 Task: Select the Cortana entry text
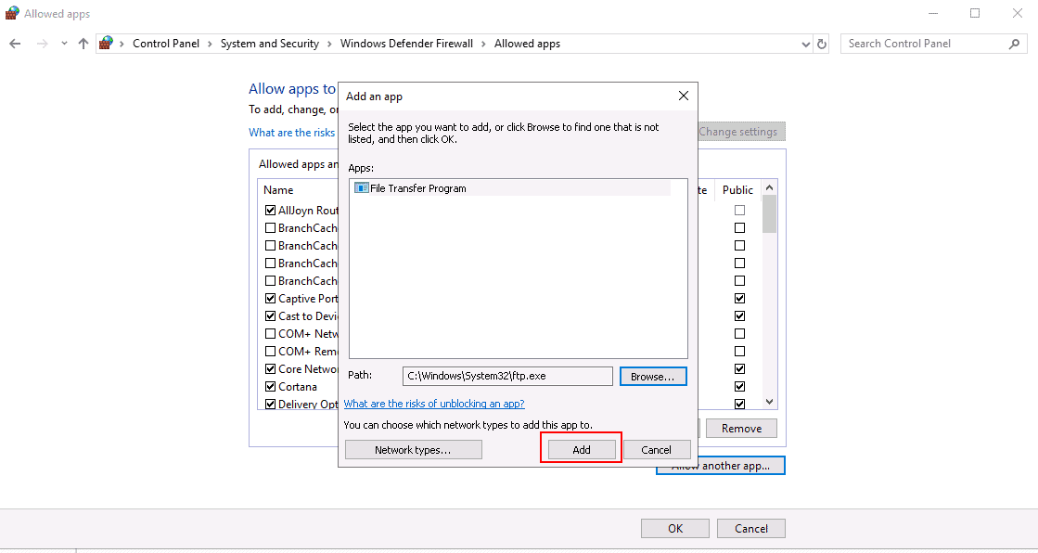click(297, 387)
